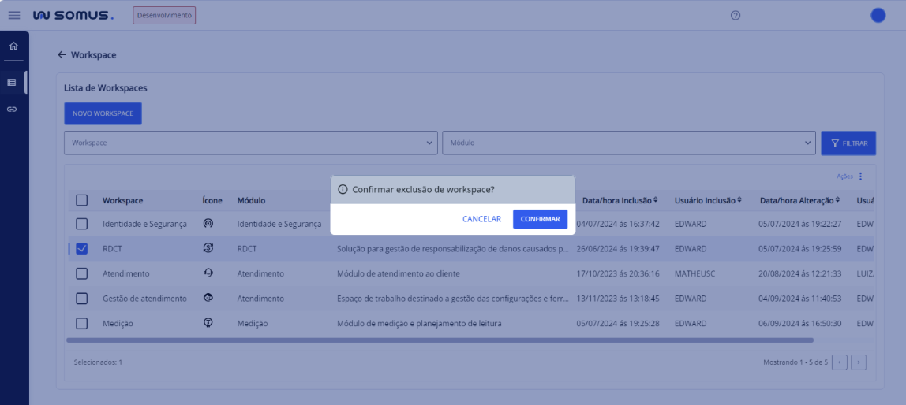Click the 'Gestão de atendimento' workspace name
Image resolution: width=906 pixels, height=405 pixels.
pyautogui.click(x=144, y=299)
